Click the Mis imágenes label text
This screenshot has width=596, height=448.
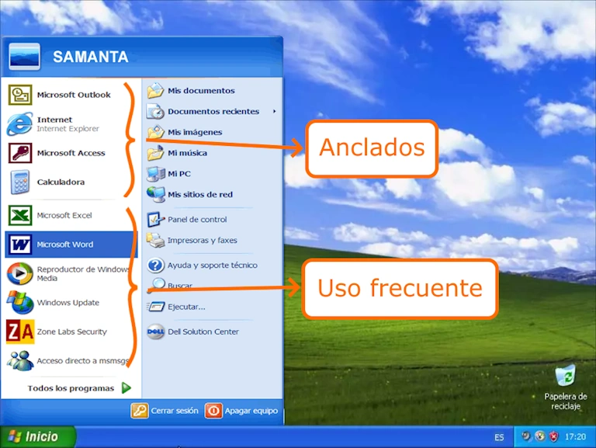pyautogui.click(x=195, y=132)
